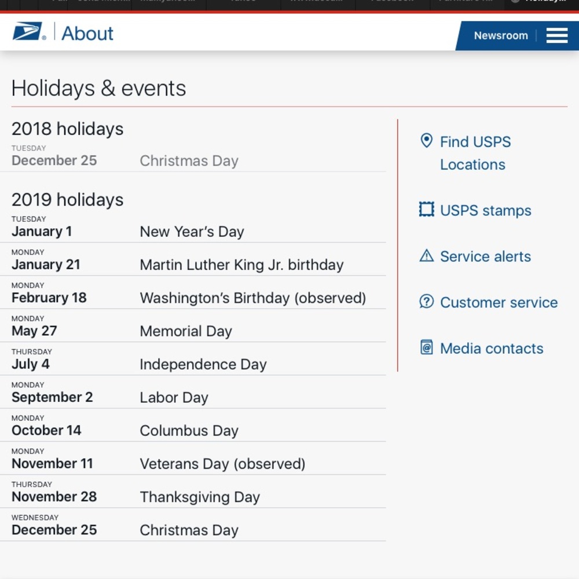Open Customer service link
The image size is (579, 579).
click(x=499, y=302)
